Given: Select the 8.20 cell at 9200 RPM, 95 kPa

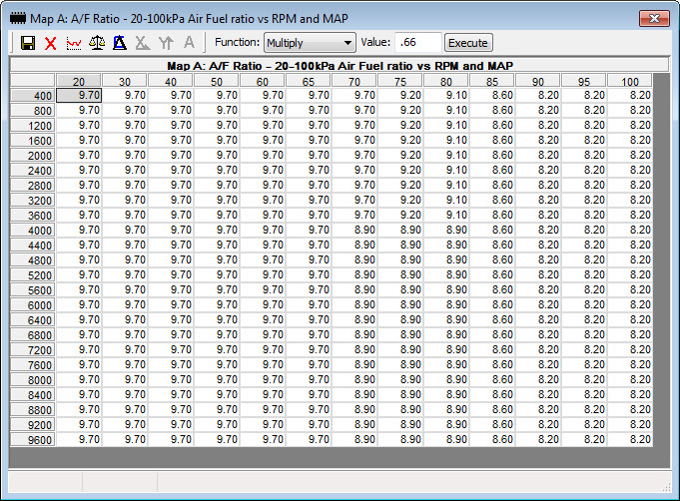Looking at the screenshot, I should click(584, 425).
